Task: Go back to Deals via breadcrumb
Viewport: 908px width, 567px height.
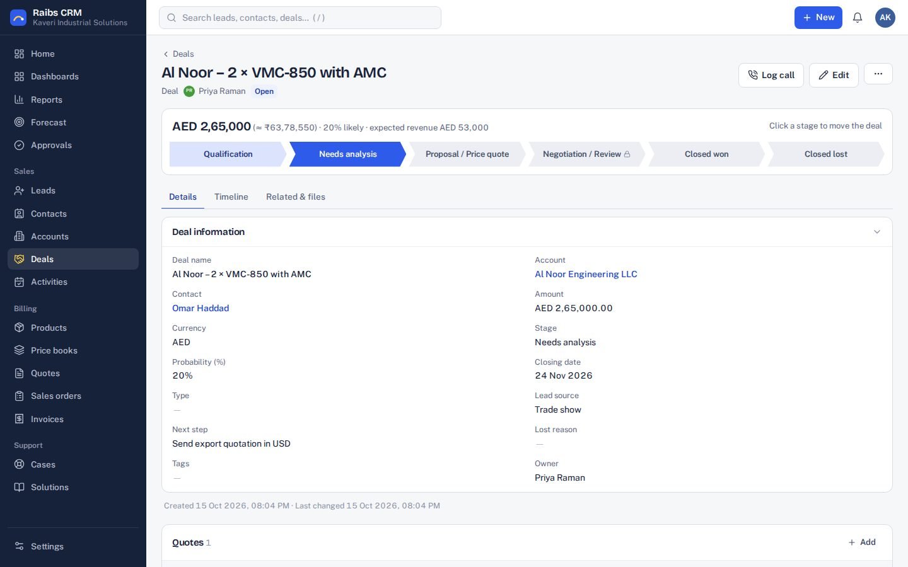Action: [x=178, y=54]
